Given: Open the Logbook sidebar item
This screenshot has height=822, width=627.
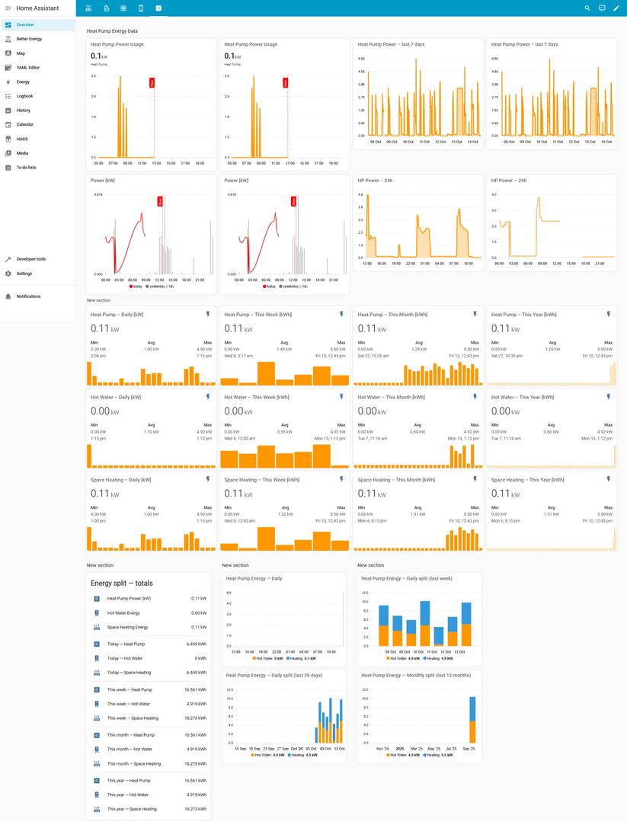Looking at the screenshot, I should [25, 96].
